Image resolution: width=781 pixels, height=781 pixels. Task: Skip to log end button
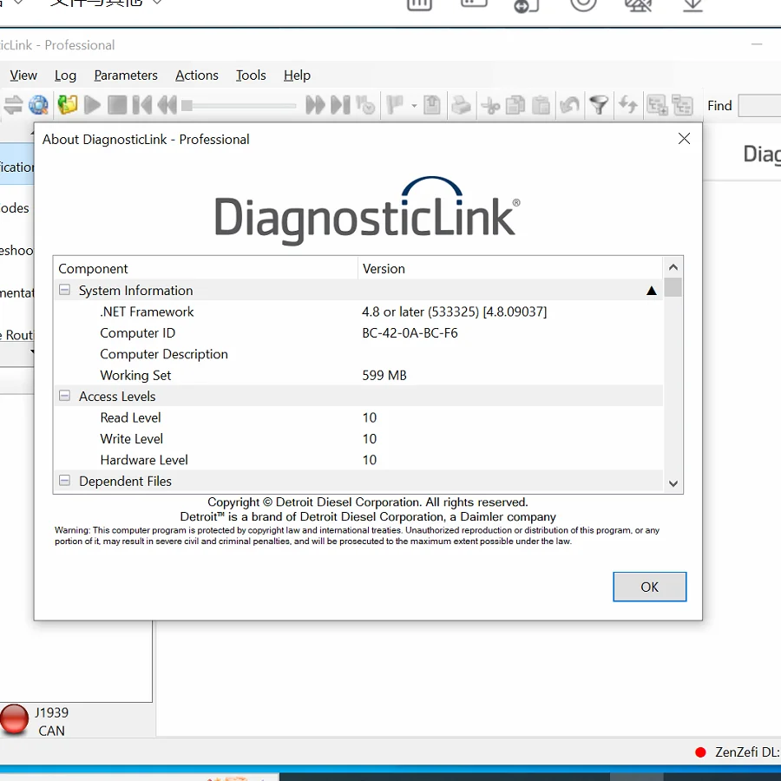pos(341,105)
